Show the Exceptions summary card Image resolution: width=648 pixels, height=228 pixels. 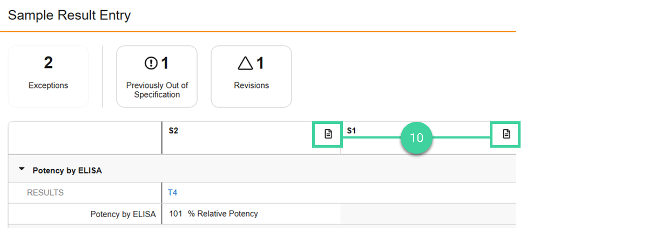click(48, 76)
